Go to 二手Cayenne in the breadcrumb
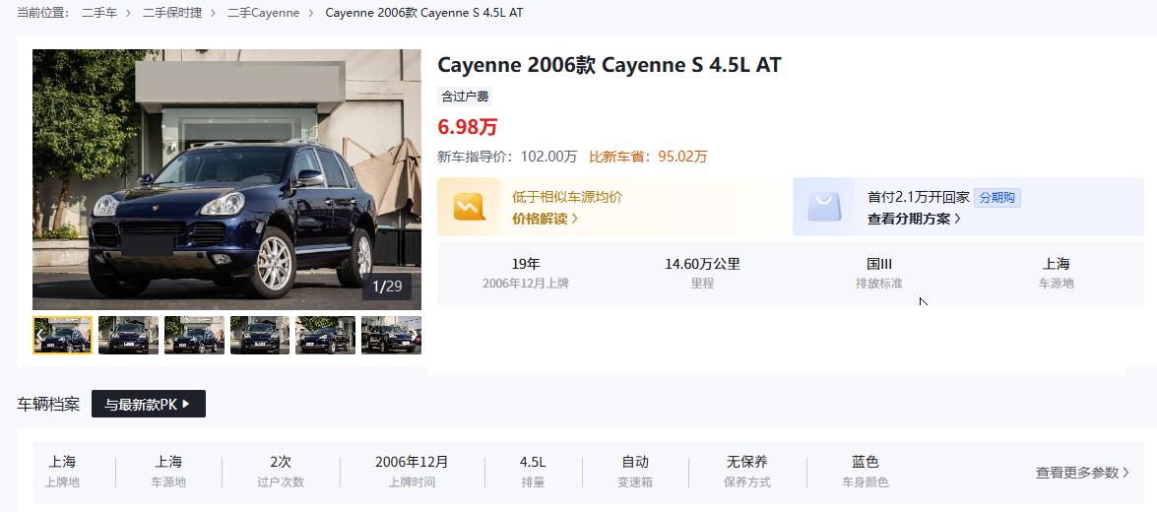 (264, 13)
